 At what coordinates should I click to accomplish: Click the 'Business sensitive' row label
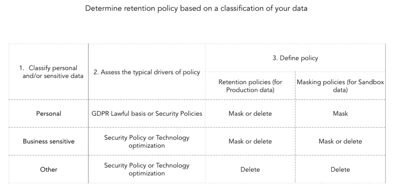coord(49,141)
